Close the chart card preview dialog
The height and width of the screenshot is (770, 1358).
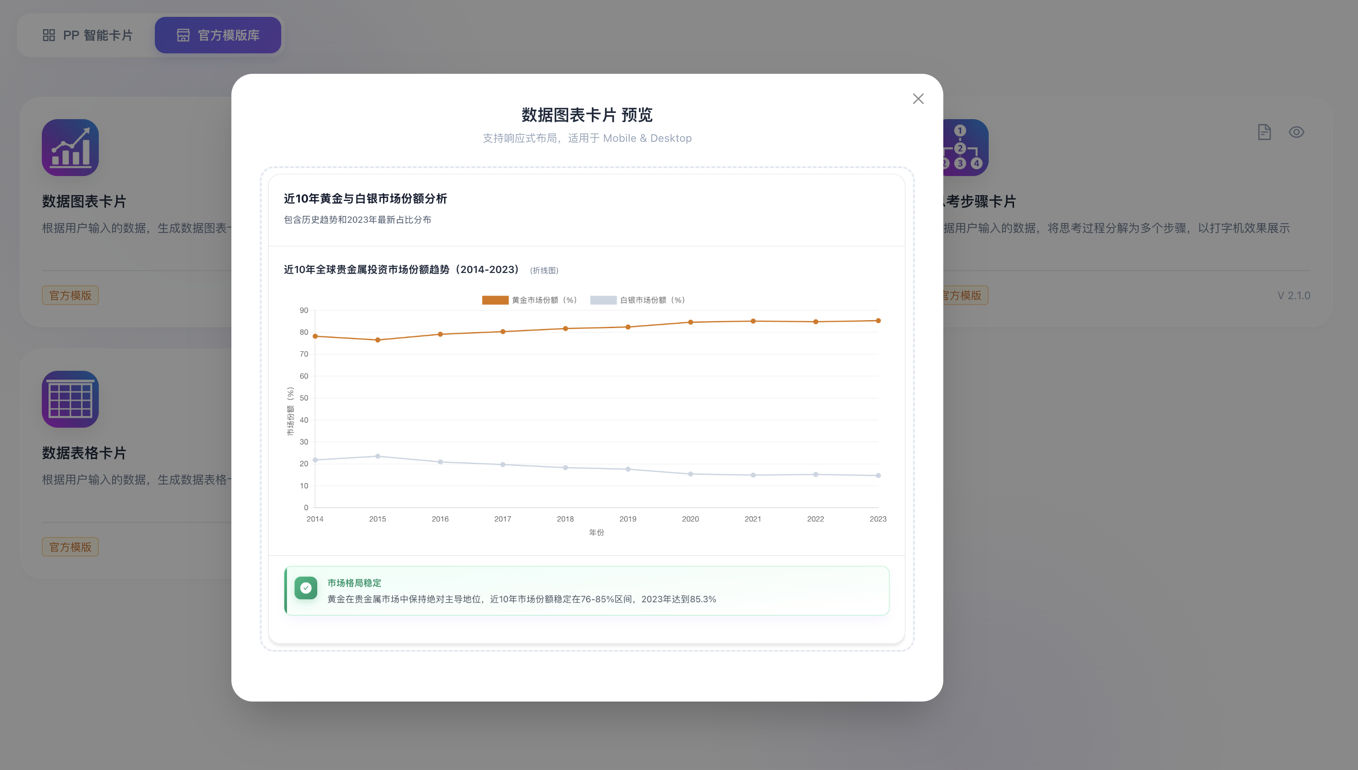[917, 99]
